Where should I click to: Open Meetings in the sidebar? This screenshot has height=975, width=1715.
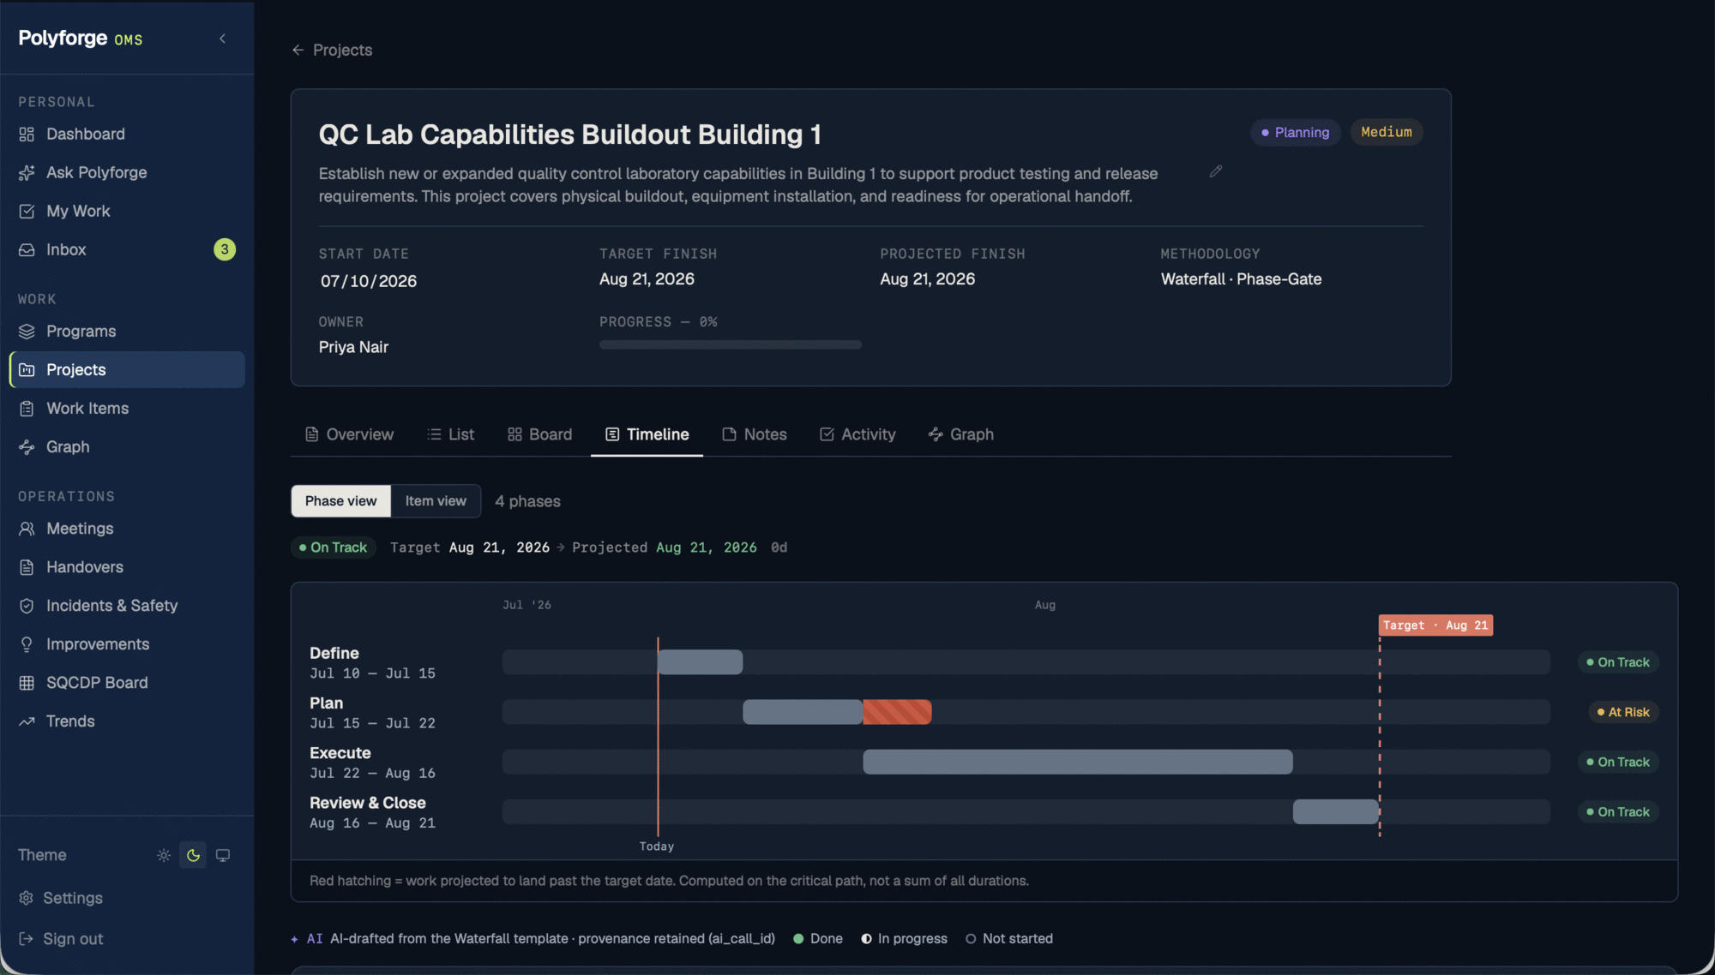(127, 528)
